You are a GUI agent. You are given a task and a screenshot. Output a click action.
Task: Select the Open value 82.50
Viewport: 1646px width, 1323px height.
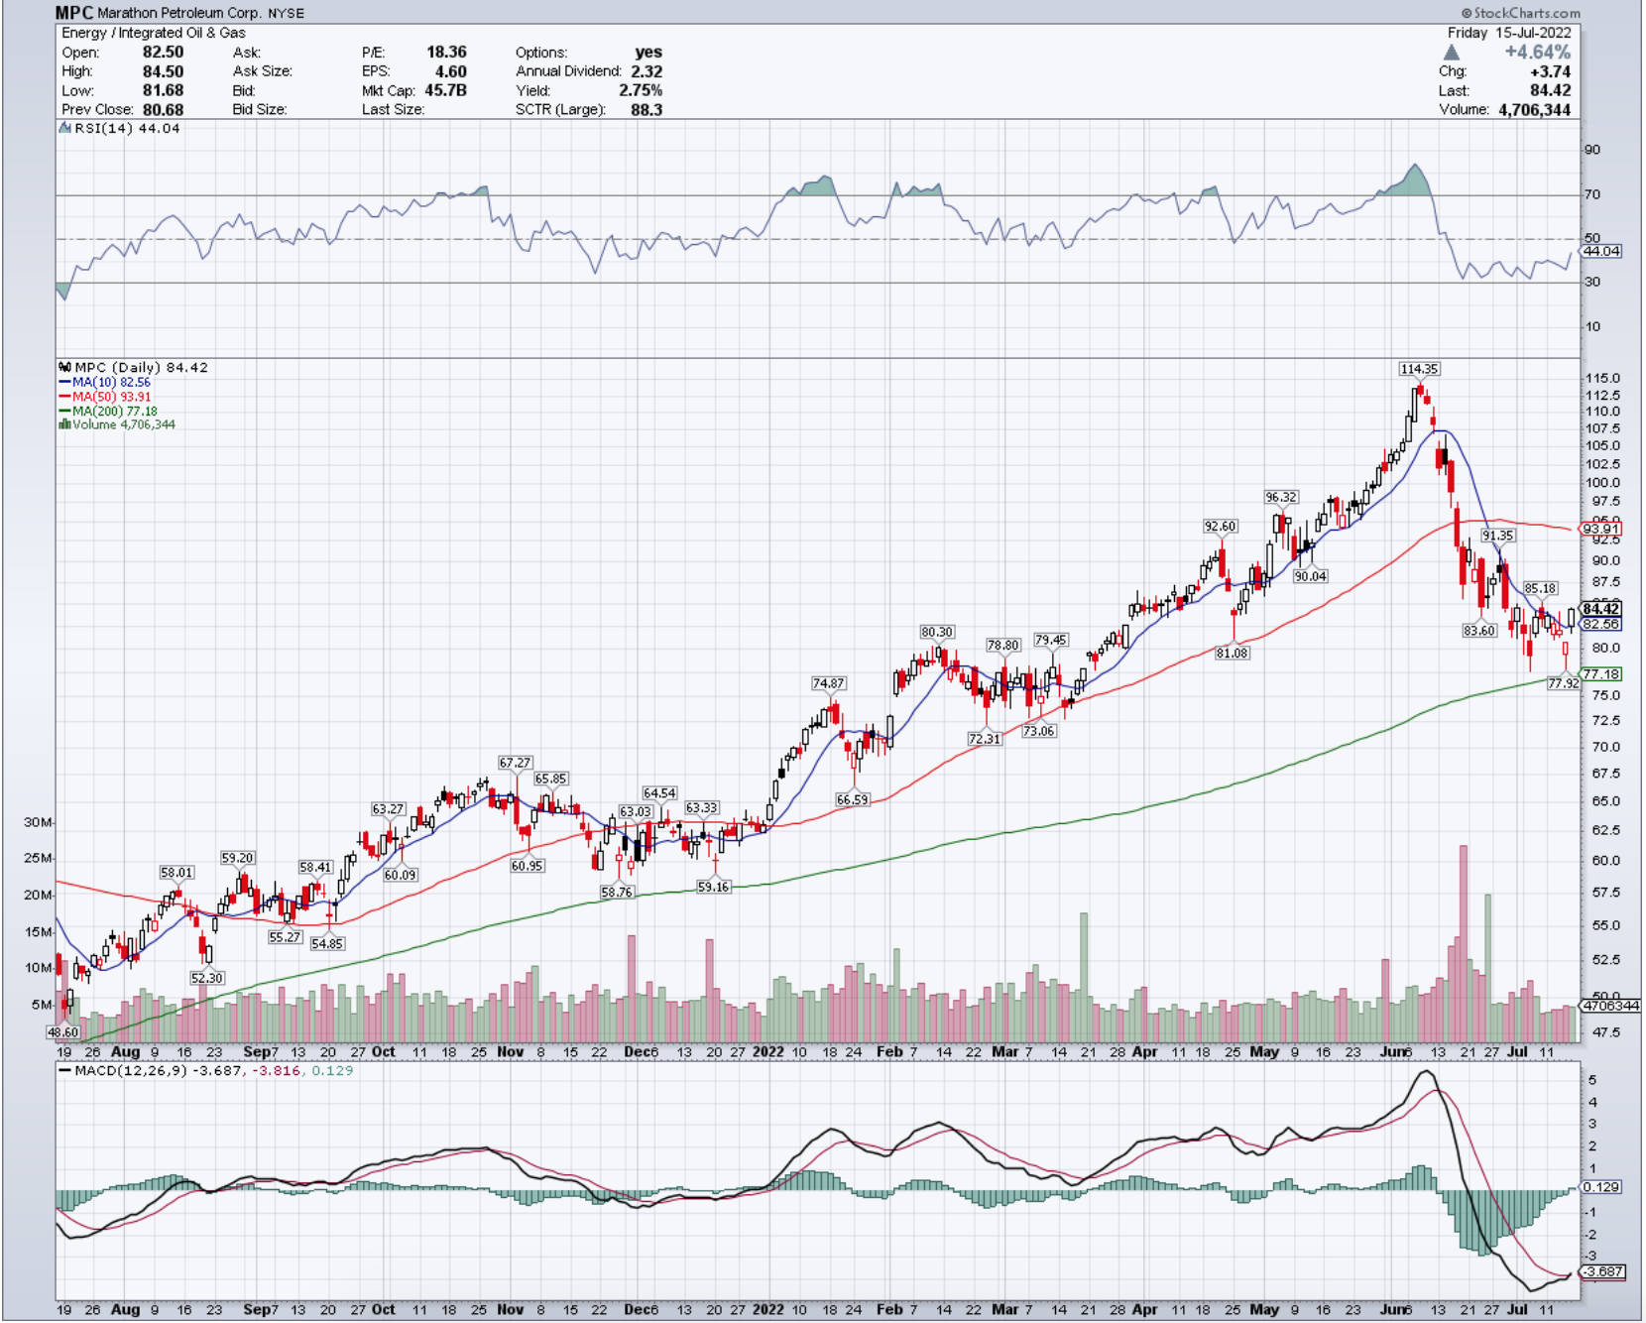pyautogui.click(x=163, y=52)
